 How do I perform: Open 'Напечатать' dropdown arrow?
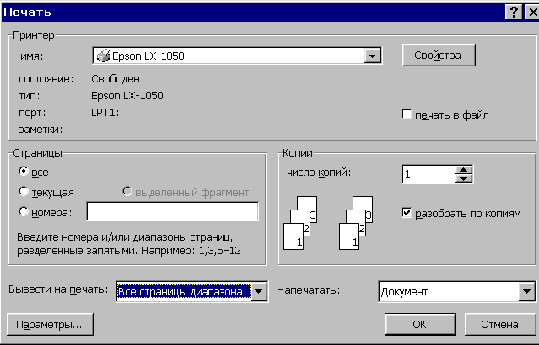point(526,291)
